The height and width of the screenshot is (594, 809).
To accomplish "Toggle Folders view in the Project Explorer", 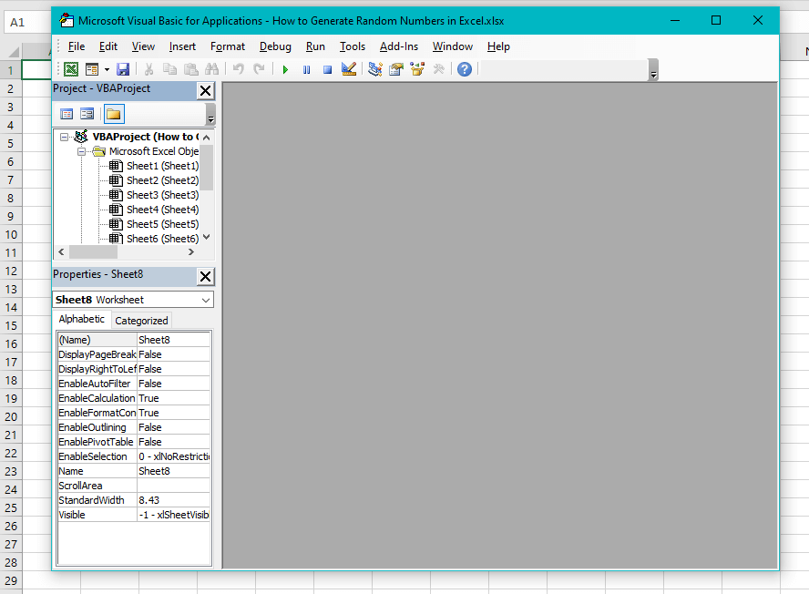I will pyautogui.click(x=113, y=113).
